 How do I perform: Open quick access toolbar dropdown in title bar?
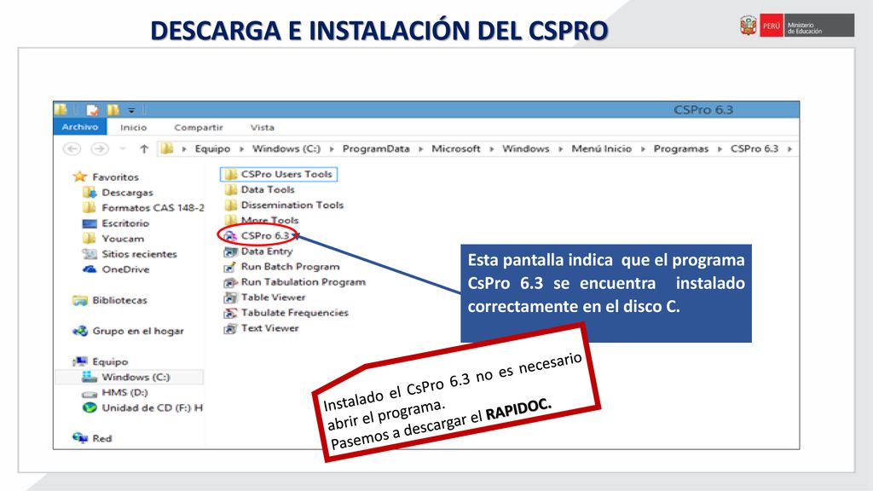[131, 110]
